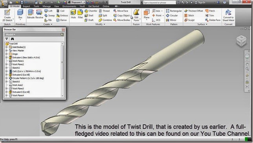Select the UCS work feature

point(156,20)
